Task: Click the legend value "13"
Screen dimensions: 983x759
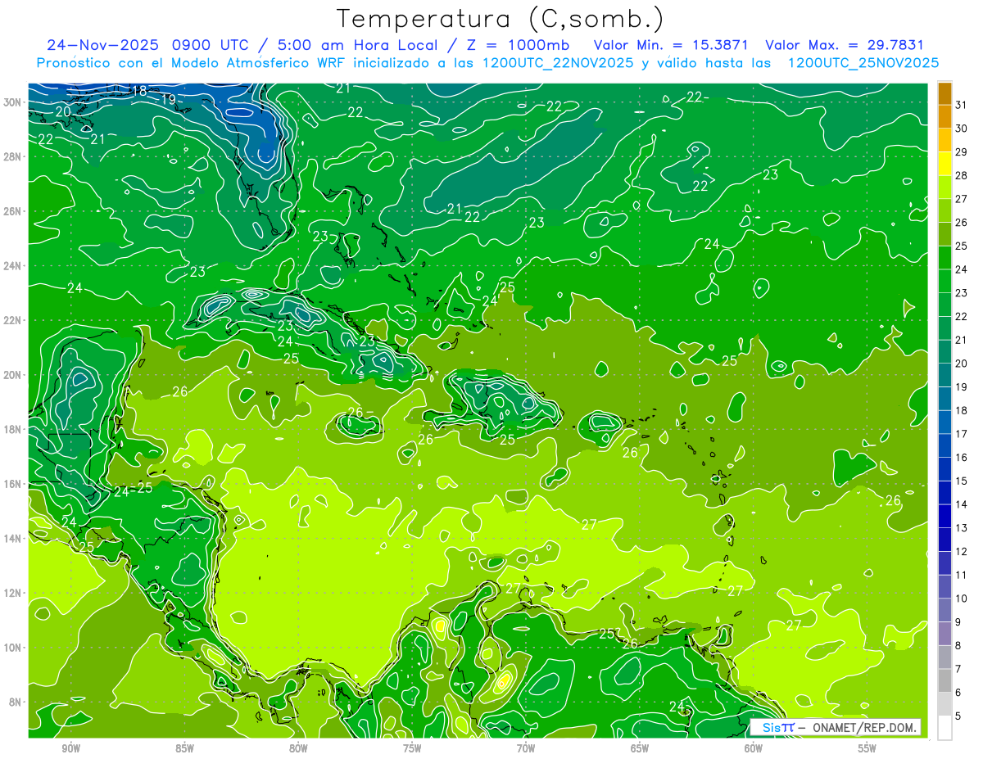Action: point(962,528)
